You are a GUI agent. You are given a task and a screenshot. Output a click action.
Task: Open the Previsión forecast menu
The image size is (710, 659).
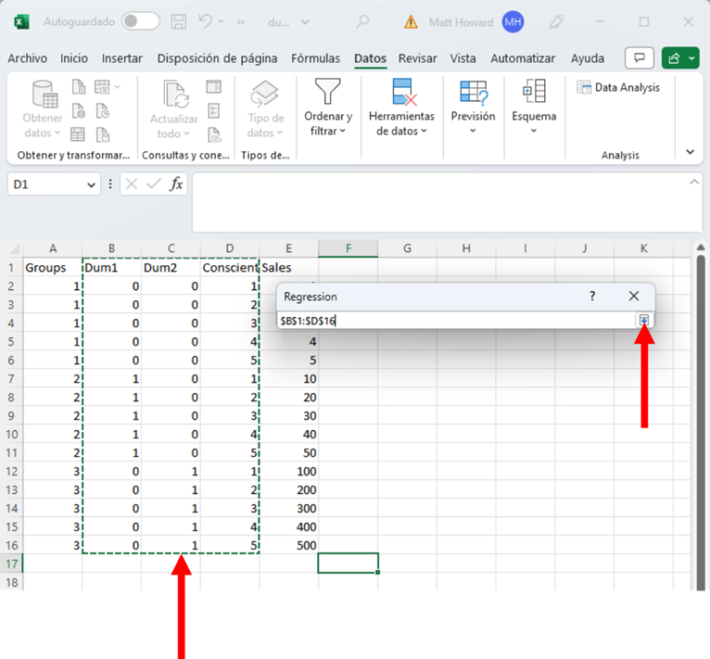click(473, 109)
